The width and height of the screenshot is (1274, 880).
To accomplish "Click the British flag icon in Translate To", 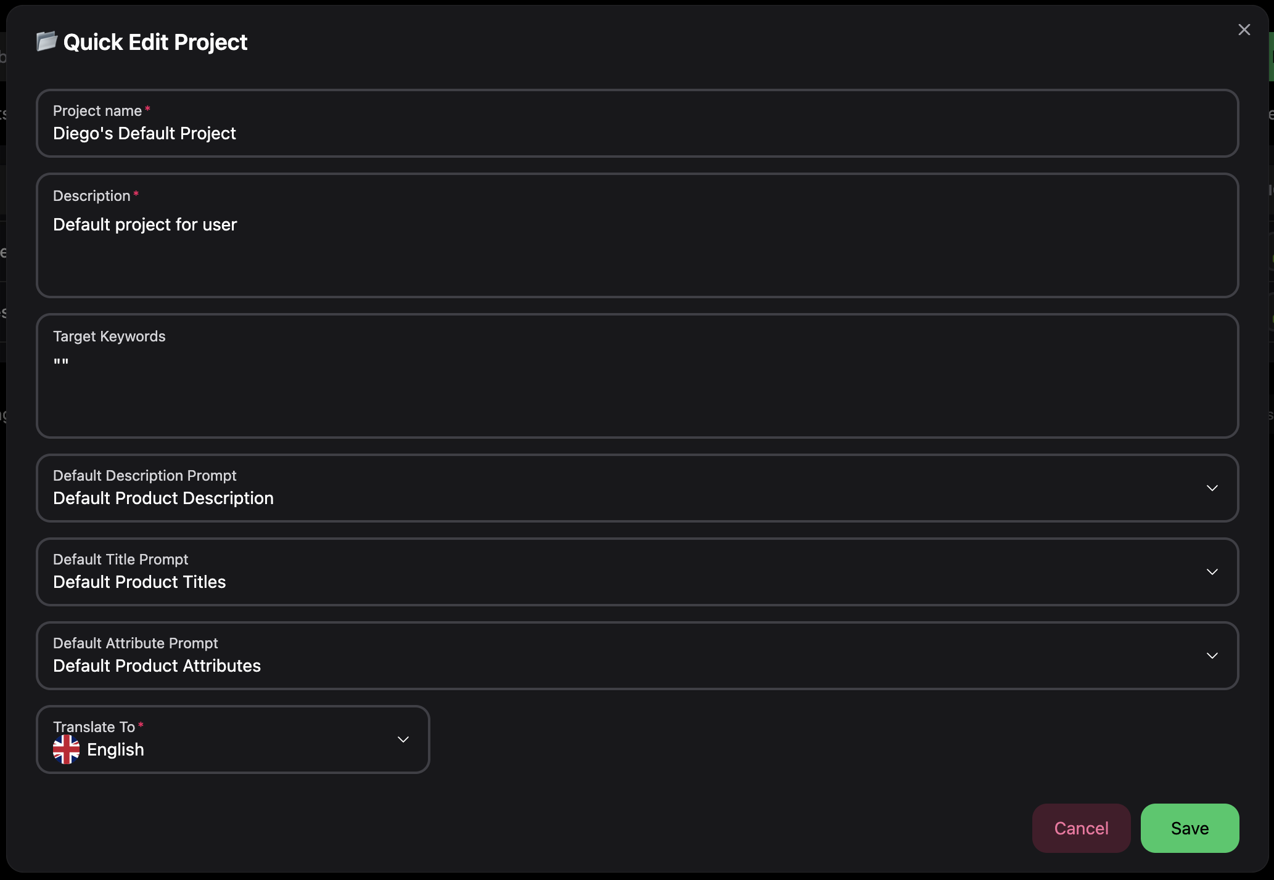I will click(67, 749).
